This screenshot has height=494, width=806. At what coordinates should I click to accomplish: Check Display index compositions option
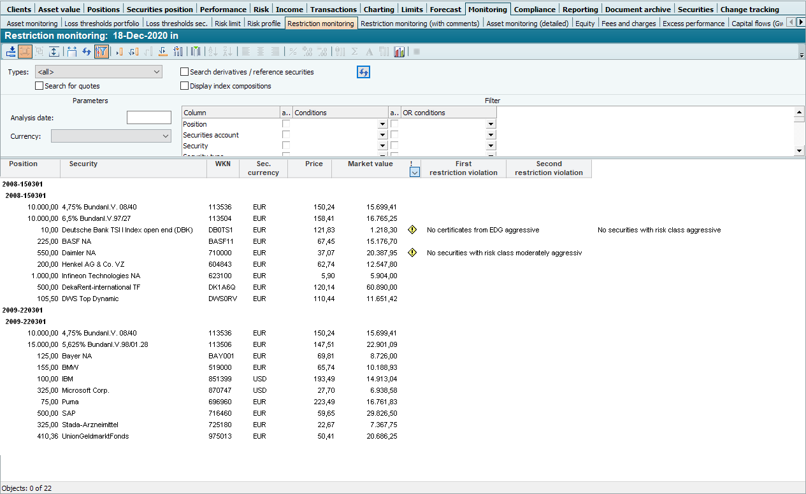[x=185, y=86]
